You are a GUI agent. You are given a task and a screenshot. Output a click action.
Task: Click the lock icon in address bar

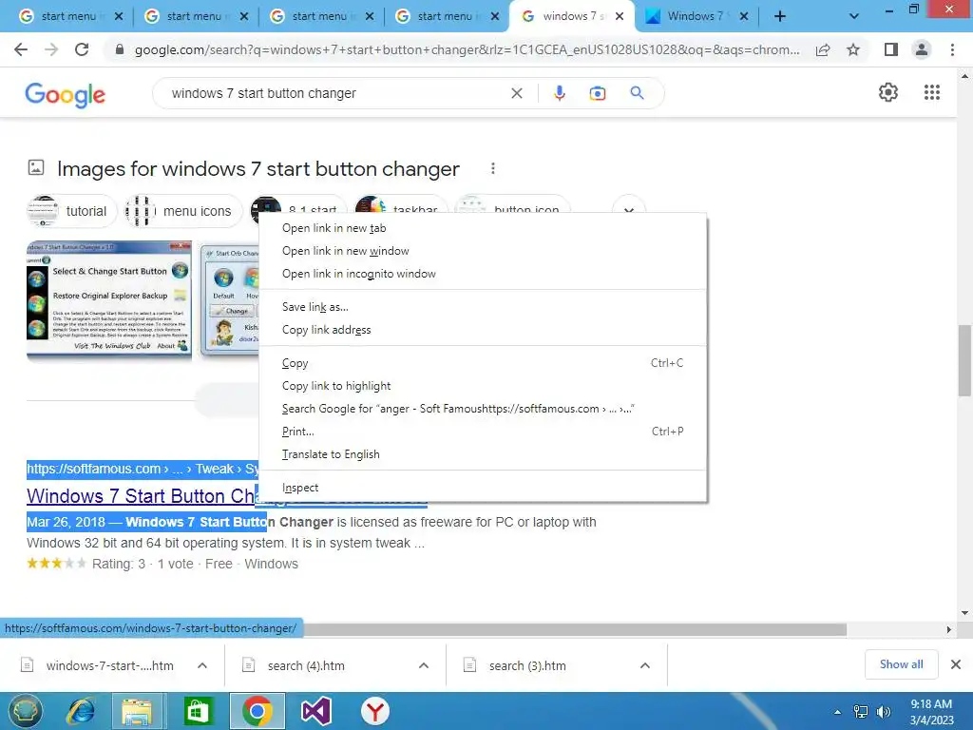tap(120, 49)
